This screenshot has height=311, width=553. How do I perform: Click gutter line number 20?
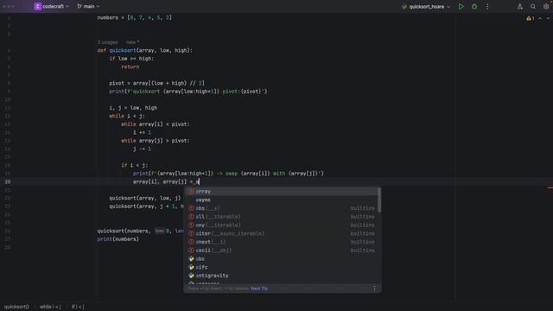[x=8, y=182]
